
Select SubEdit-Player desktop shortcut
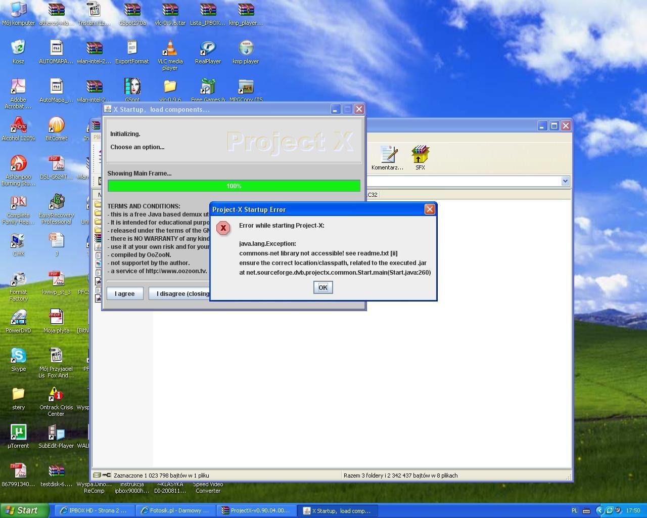click(x=56, y=437)
